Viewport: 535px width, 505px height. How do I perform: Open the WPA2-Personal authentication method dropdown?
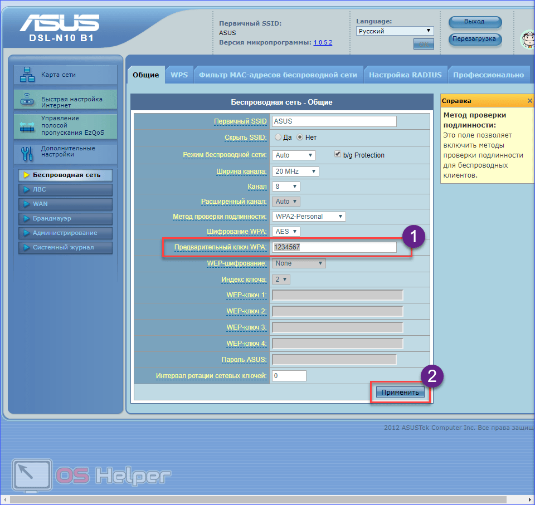309,217
